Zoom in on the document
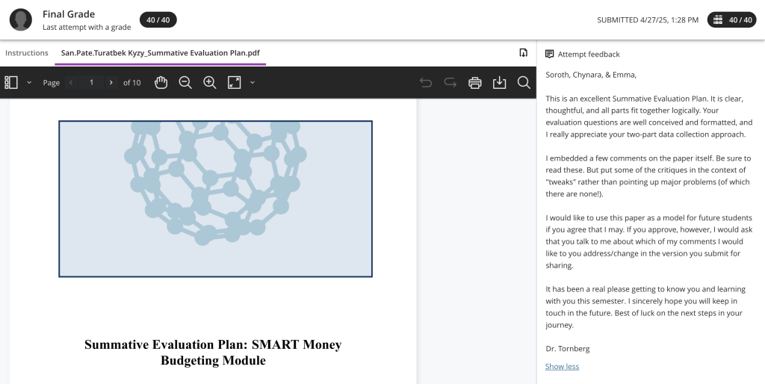This screenshot has height=384, width=765. [x=210, y=82]
